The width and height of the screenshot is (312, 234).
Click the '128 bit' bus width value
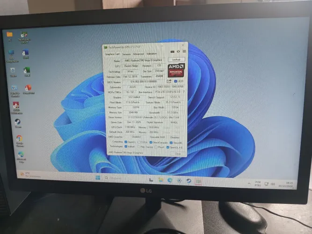[x=175, y=107]
